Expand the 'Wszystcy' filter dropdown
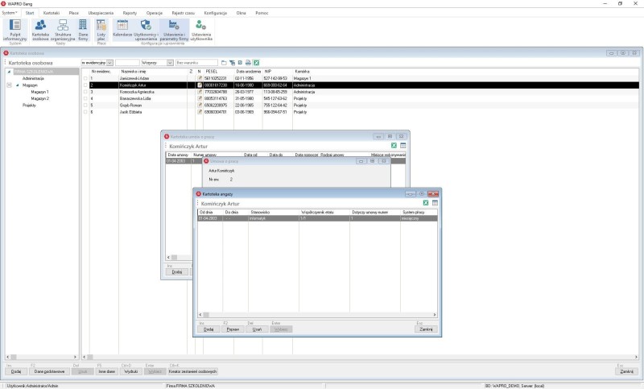Screen dimensions: 644x389 [169, 62]
